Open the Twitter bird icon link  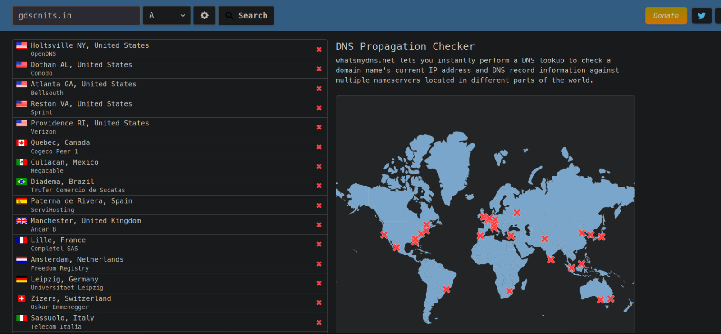[x=702, y=16]
